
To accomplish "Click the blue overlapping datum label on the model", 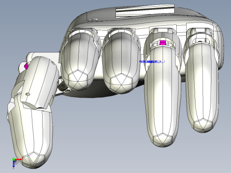I will point(152,62).
